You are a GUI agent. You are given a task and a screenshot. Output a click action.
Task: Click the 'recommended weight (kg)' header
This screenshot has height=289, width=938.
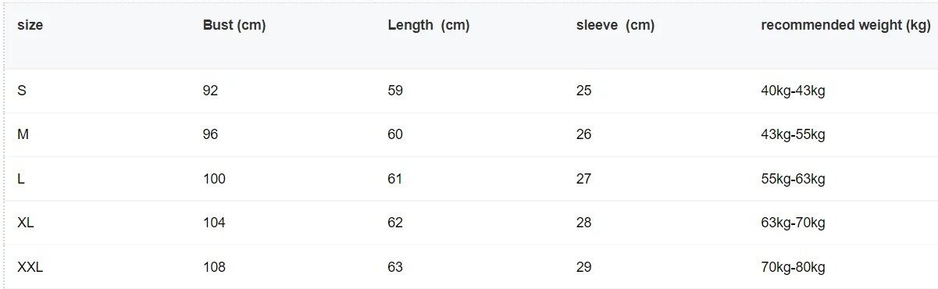(846, 25)
